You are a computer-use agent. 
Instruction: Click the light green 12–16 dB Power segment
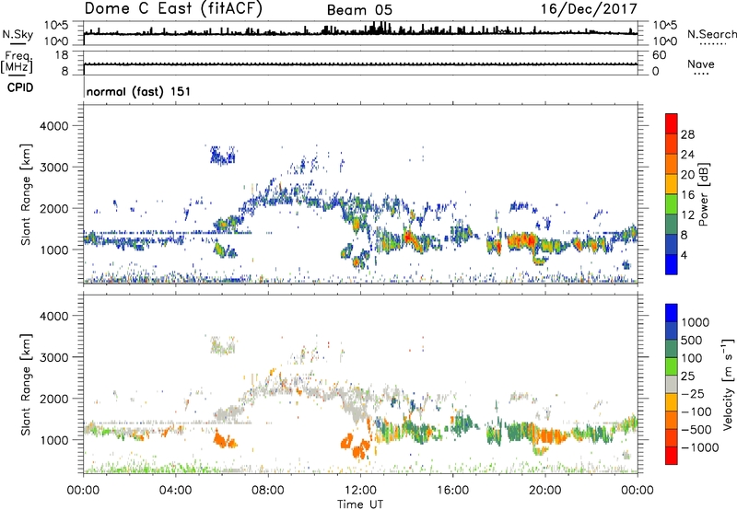pyautogui.click(x=672, y=203)
